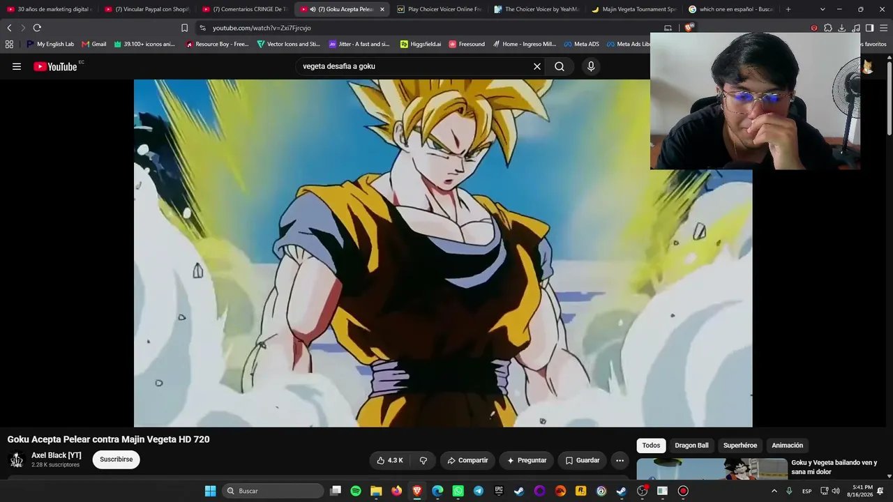Image resolution: width=893 pixels, height=502 pixels.
Task: Open the 'My English Lab' bookmark
Action: (50, 44)
